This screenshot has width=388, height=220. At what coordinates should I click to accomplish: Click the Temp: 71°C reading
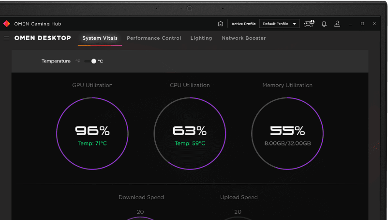[x=92, y=143]
